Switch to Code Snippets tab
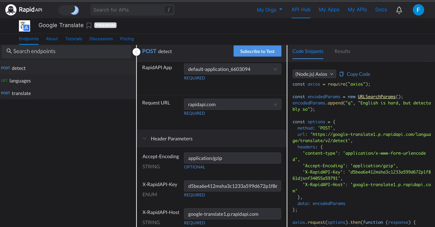 (x=308, y=51)
